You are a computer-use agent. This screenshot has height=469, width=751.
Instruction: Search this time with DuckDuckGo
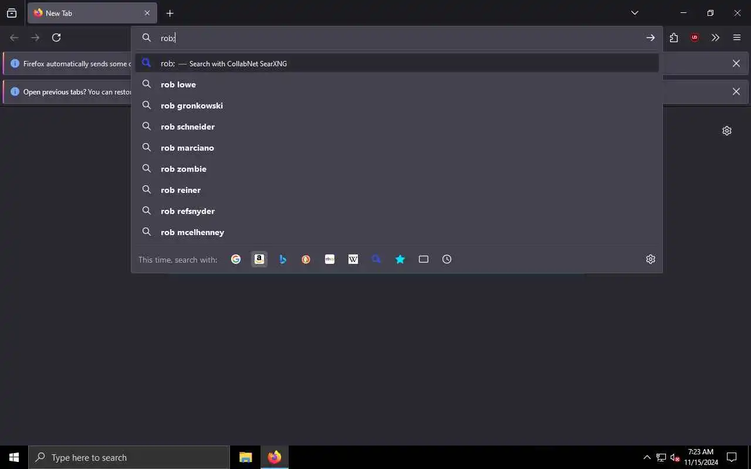pyautogui.click(x=306, y=259)
